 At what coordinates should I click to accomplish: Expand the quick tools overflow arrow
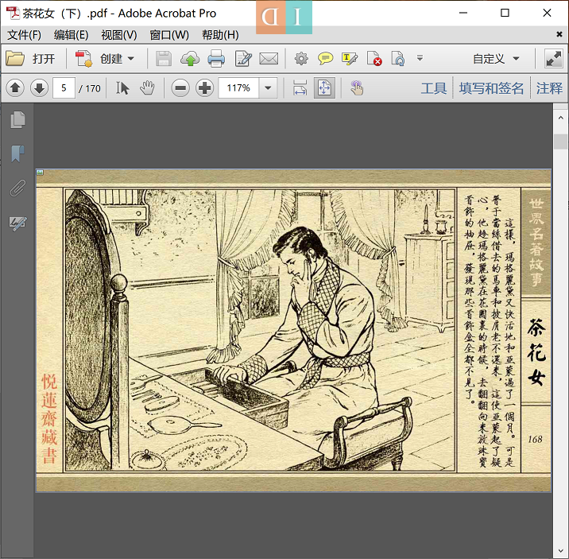pyautogui.click(x=420, y=58)
